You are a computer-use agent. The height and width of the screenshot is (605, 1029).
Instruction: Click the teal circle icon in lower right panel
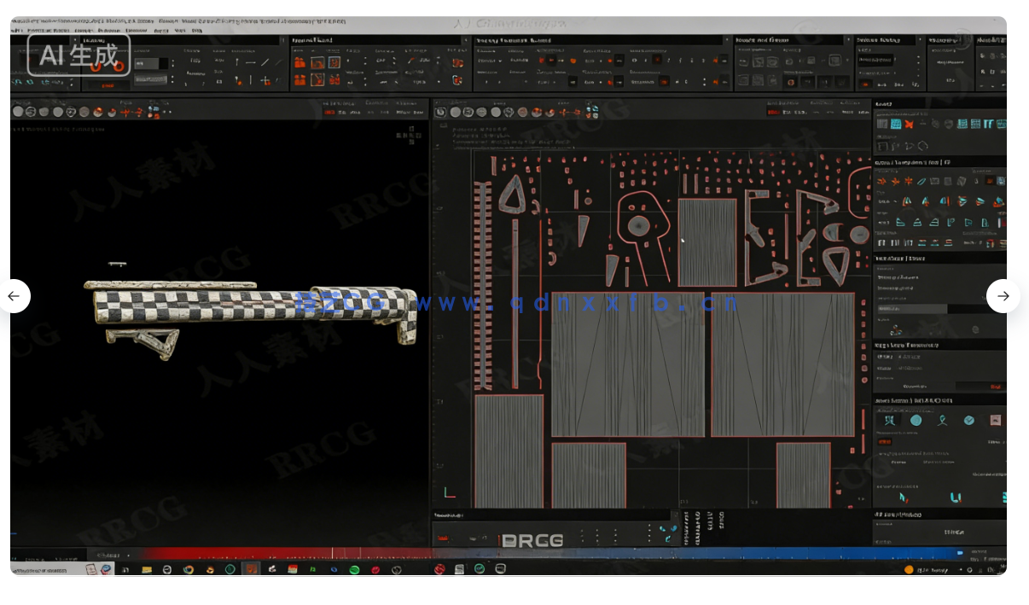916,420
